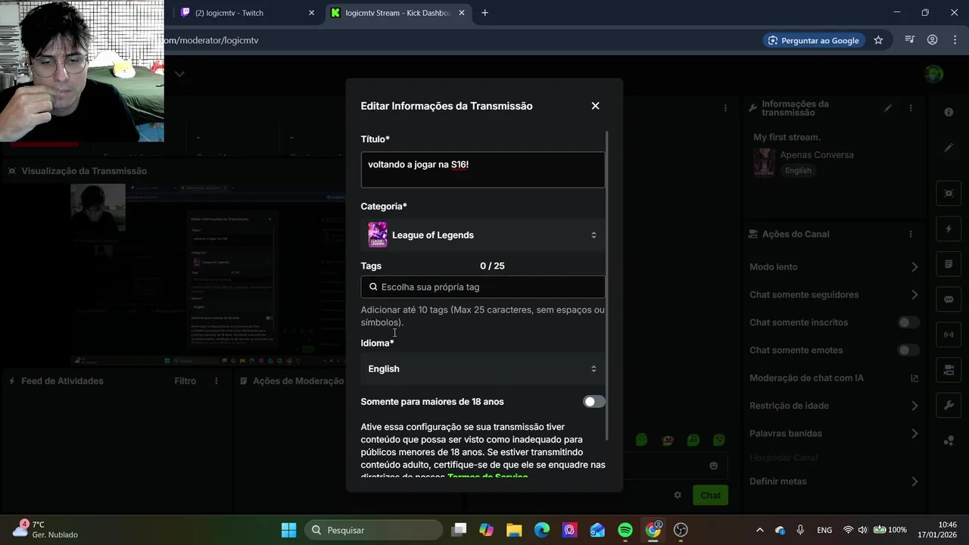969x545 pixels.
Task: Close the Editar Informações da Transmissão dialog
Action: click(595, 106)
